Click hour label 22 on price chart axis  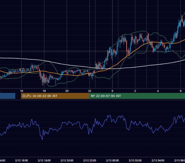coord(90,91)
